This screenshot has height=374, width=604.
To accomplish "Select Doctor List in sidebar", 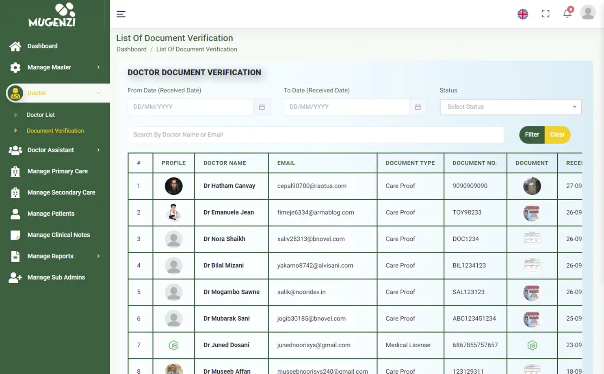I will coord(41,115).
